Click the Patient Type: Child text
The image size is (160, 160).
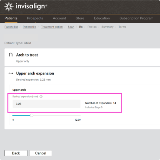coord(18,43)
